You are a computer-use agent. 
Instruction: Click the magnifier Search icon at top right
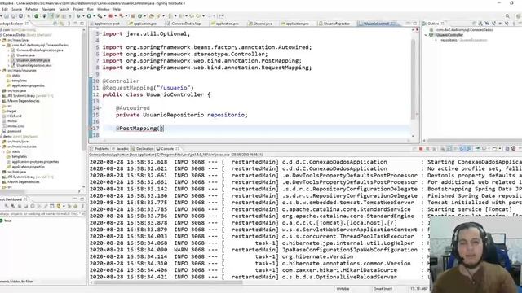click(507, 16)
